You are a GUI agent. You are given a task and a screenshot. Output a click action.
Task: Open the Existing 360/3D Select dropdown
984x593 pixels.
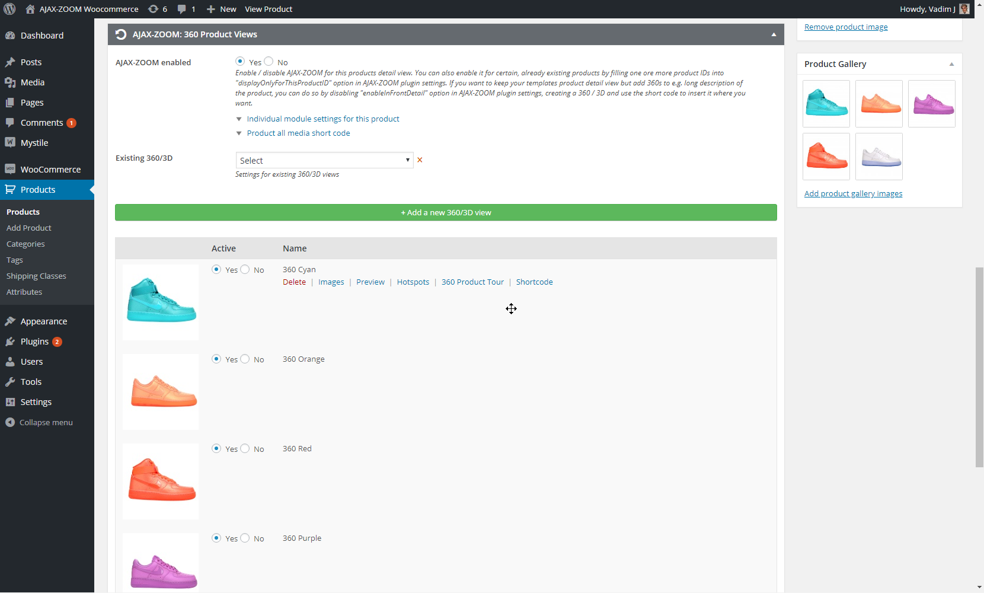[324, 160]
